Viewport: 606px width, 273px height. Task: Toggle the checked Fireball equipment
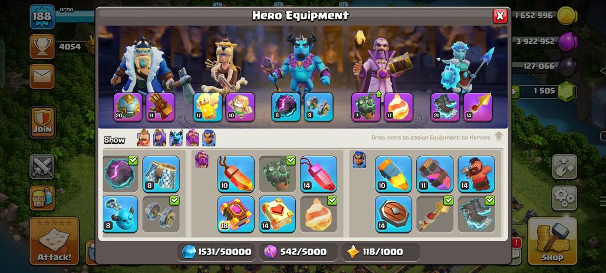pyautogui.click(x=319, y=214)
